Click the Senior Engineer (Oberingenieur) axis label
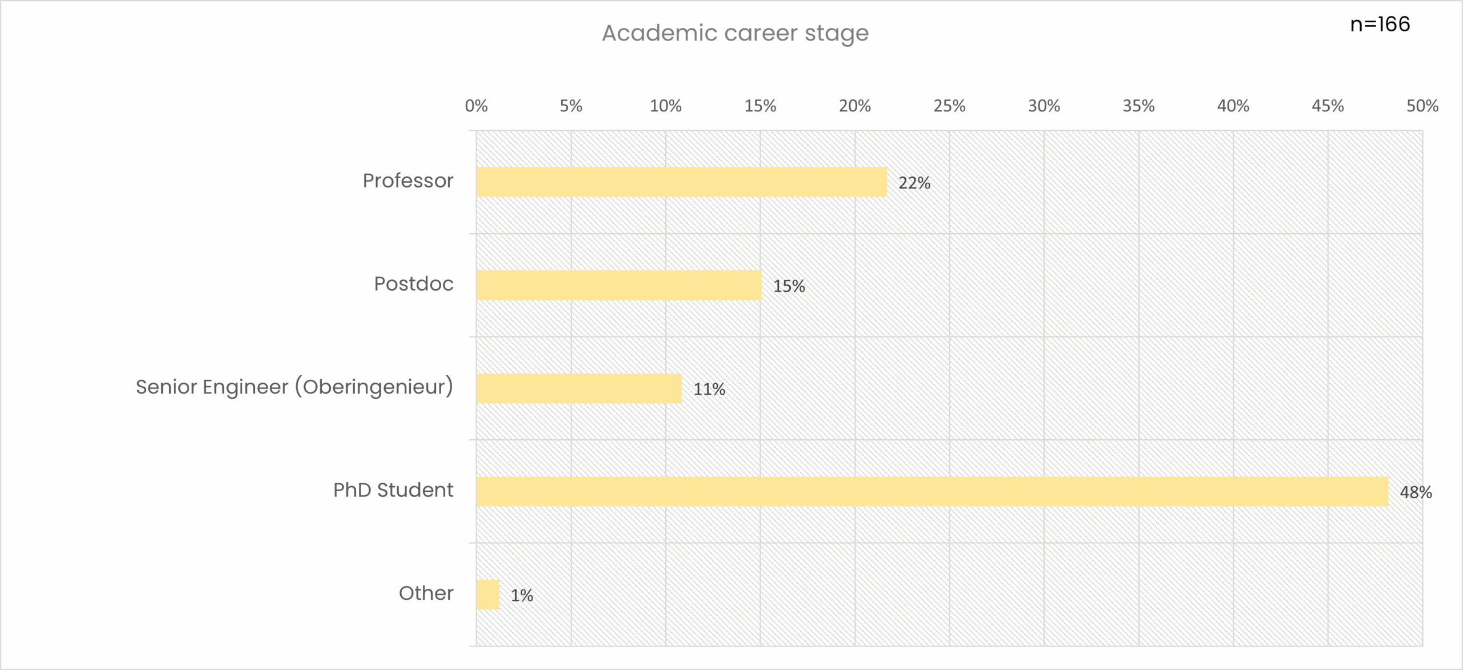The height and width of the screenshot is (670, 1463). point(294,387)
